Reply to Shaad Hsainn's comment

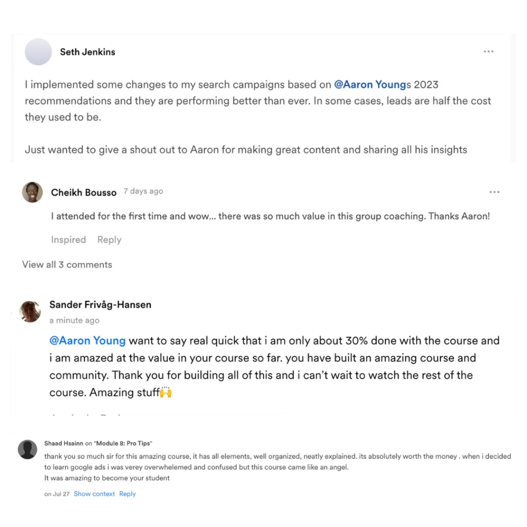pyautogui.click(x=127, y=494)
